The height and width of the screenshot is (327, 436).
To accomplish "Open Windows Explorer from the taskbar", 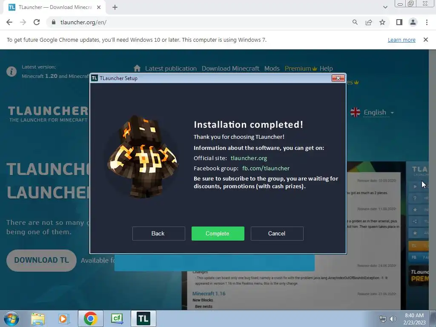I will [38, 318].
